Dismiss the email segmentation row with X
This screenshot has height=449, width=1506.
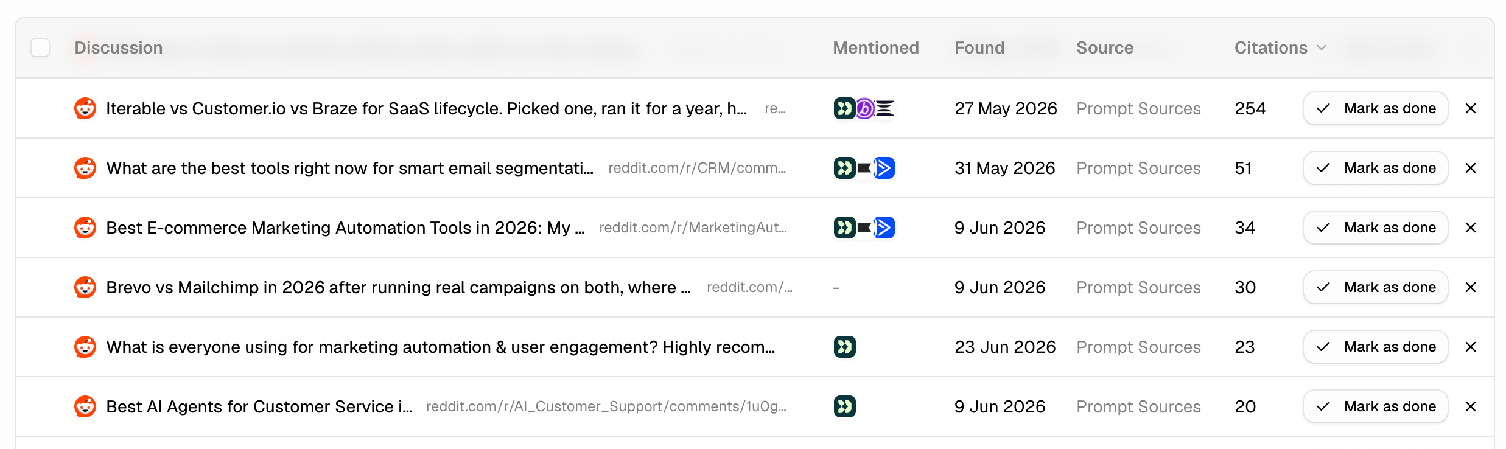pyautogui.click(x=1471, y=168)
